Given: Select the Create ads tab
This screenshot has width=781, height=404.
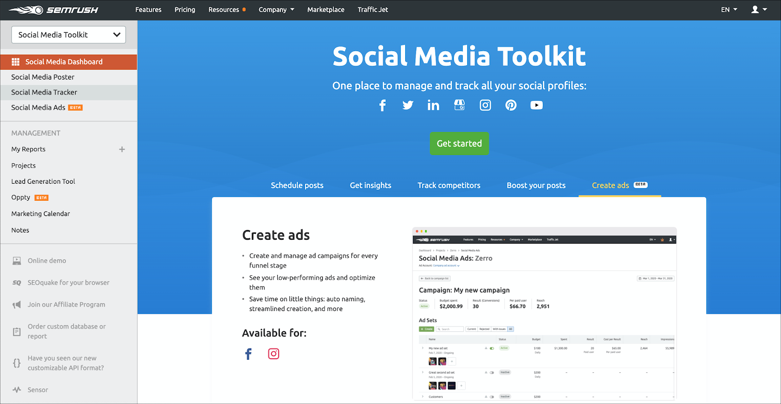Looking at the screenshot, I should [619, 185].
